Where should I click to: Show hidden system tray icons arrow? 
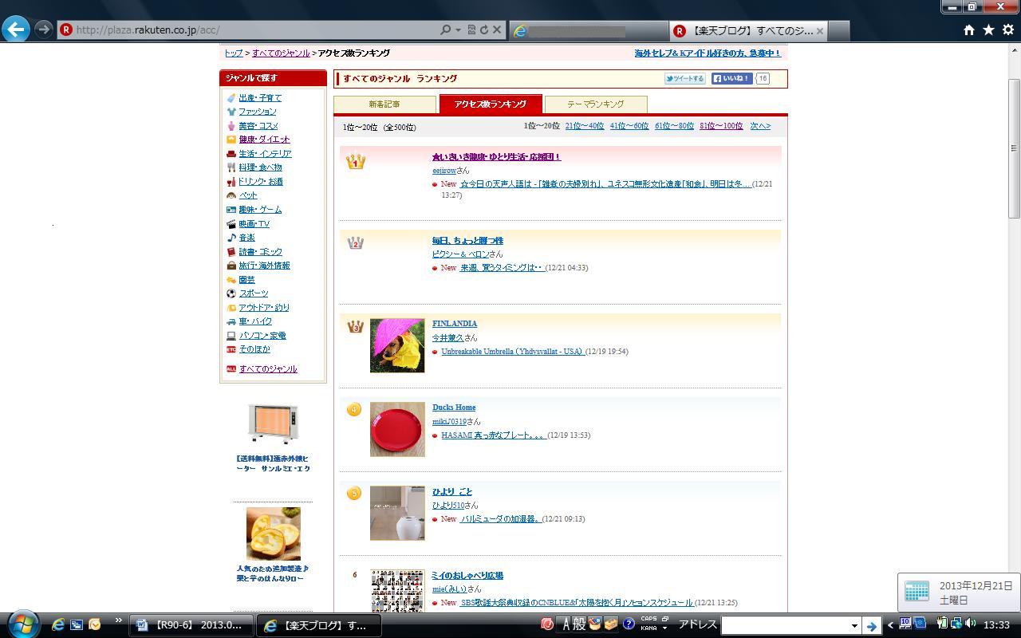click(890, 625)
